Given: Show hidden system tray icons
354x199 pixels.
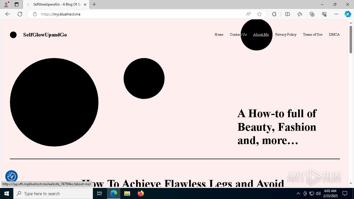Looking at the screenshot, I should tap(298, 193).
